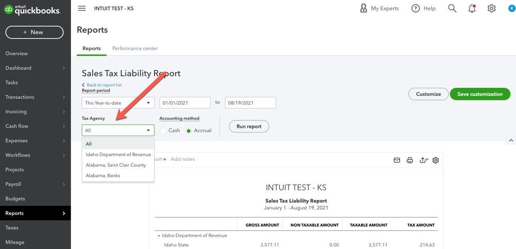Viewport: 516px width, 249px height.
Task: Open the Help menu
Action: 424,9
